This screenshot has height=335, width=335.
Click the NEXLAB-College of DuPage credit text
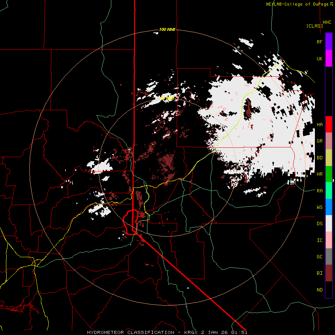coord(300,4)
